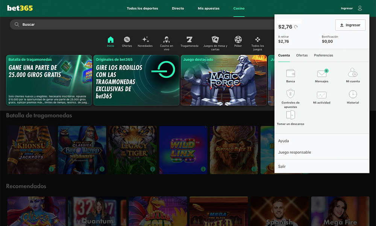
Task: Open the Casino en vivo category
Action: [x=166, y=40]
